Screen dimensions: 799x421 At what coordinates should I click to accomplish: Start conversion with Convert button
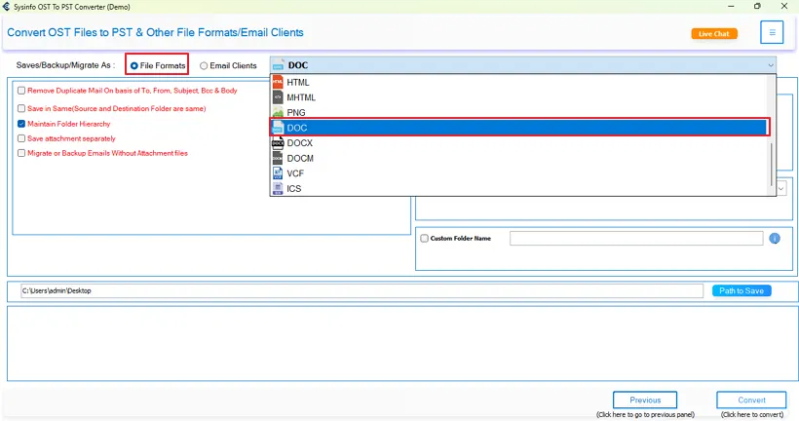click(751, 401)
